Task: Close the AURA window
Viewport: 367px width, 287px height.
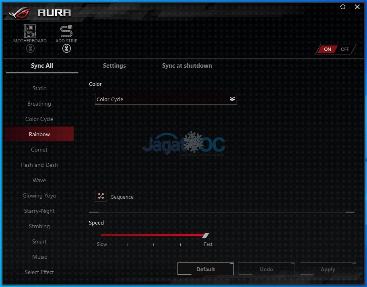Action: 357,7
